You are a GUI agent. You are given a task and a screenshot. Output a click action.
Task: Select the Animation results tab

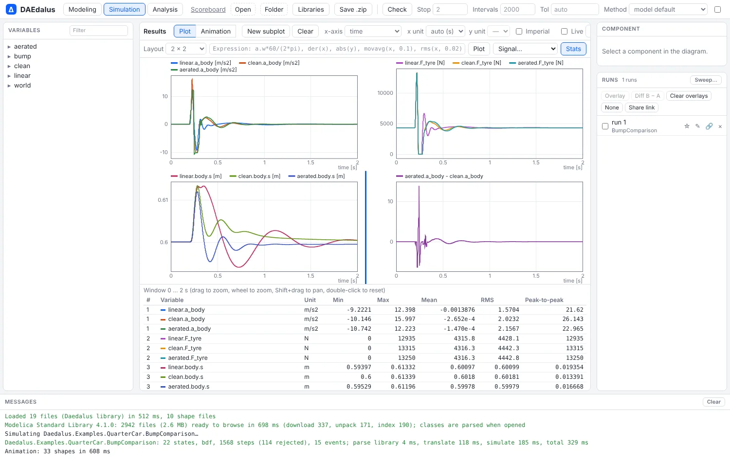[216, 31]
